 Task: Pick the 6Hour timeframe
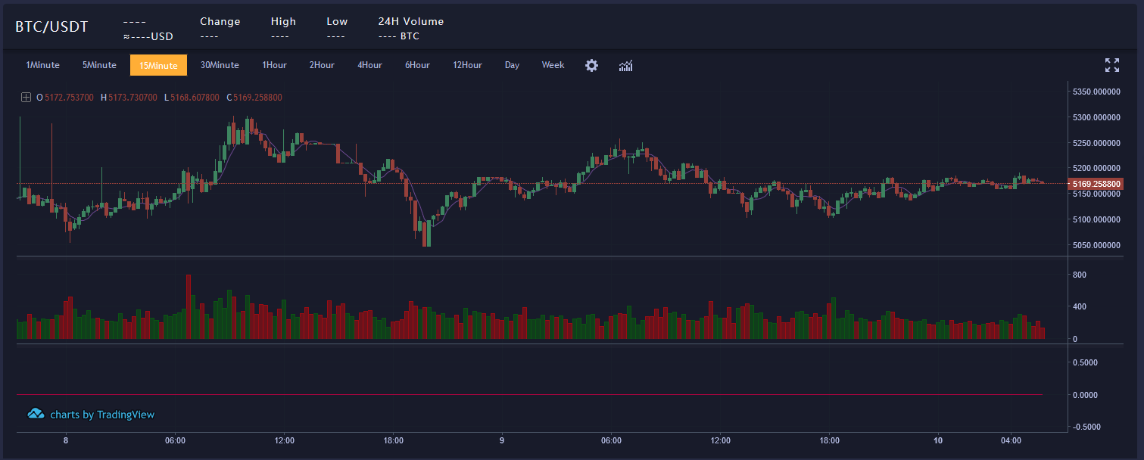[x=417, y=65]
